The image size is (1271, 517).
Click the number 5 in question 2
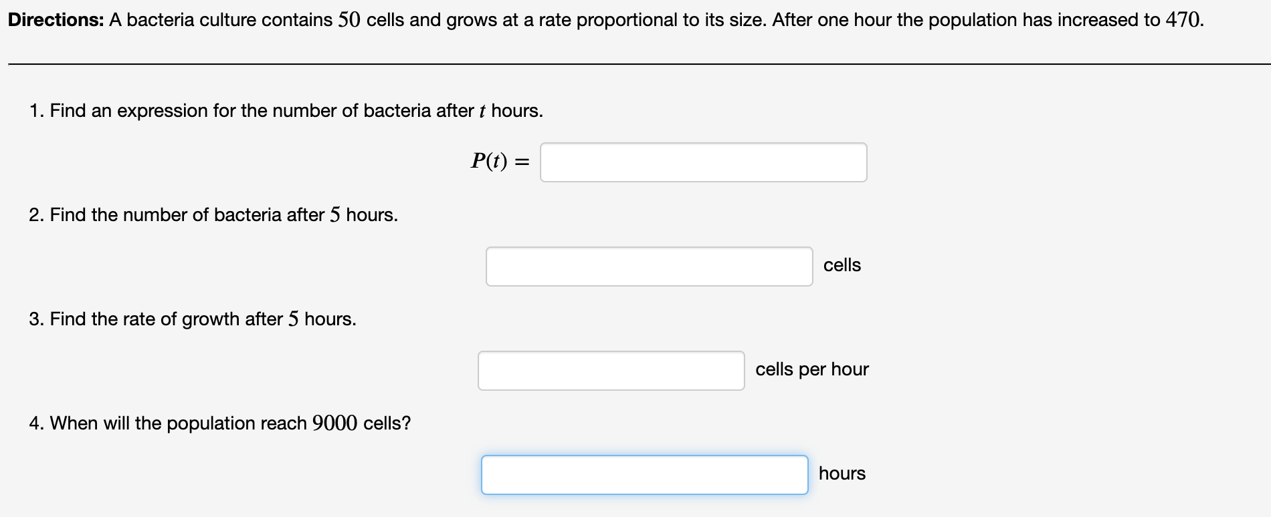pos(335,215)
